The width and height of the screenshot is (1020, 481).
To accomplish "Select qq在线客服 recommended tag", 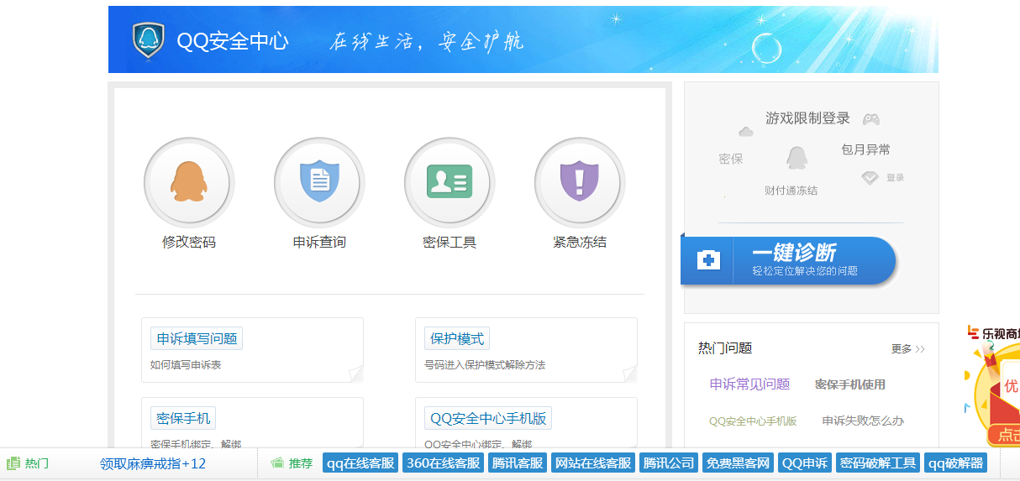I will [360, 463].
